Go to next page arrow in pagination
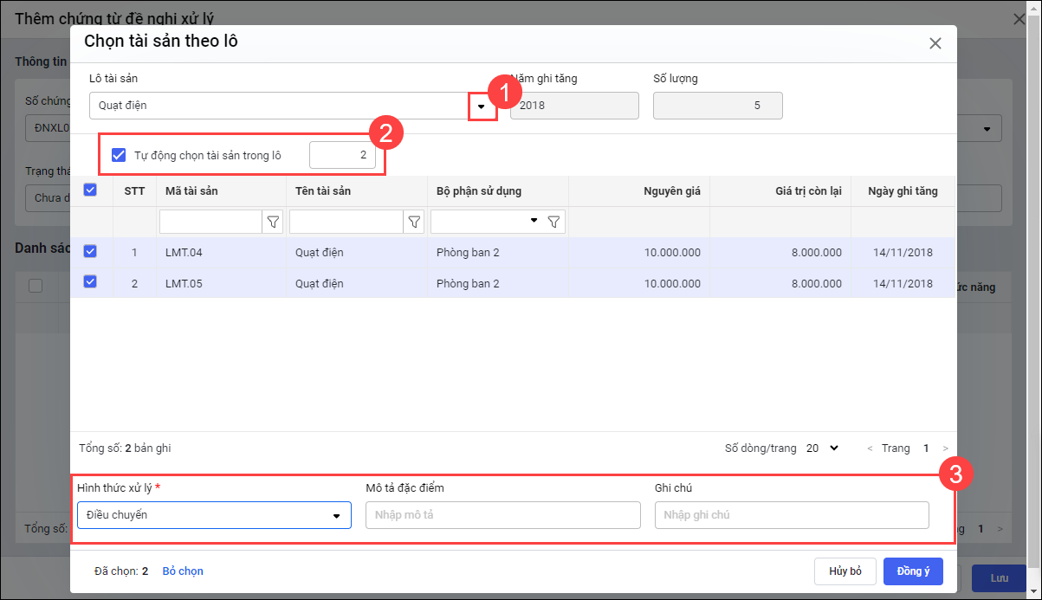 946,448
